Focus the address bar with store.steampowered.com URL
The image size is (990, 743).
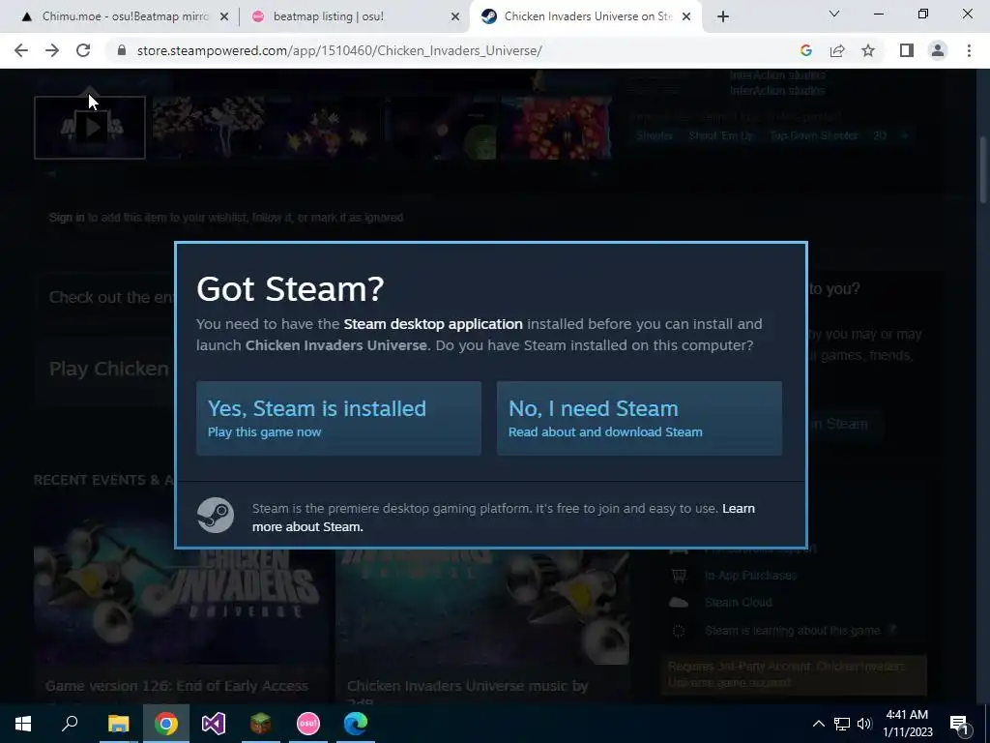(339, 50)
